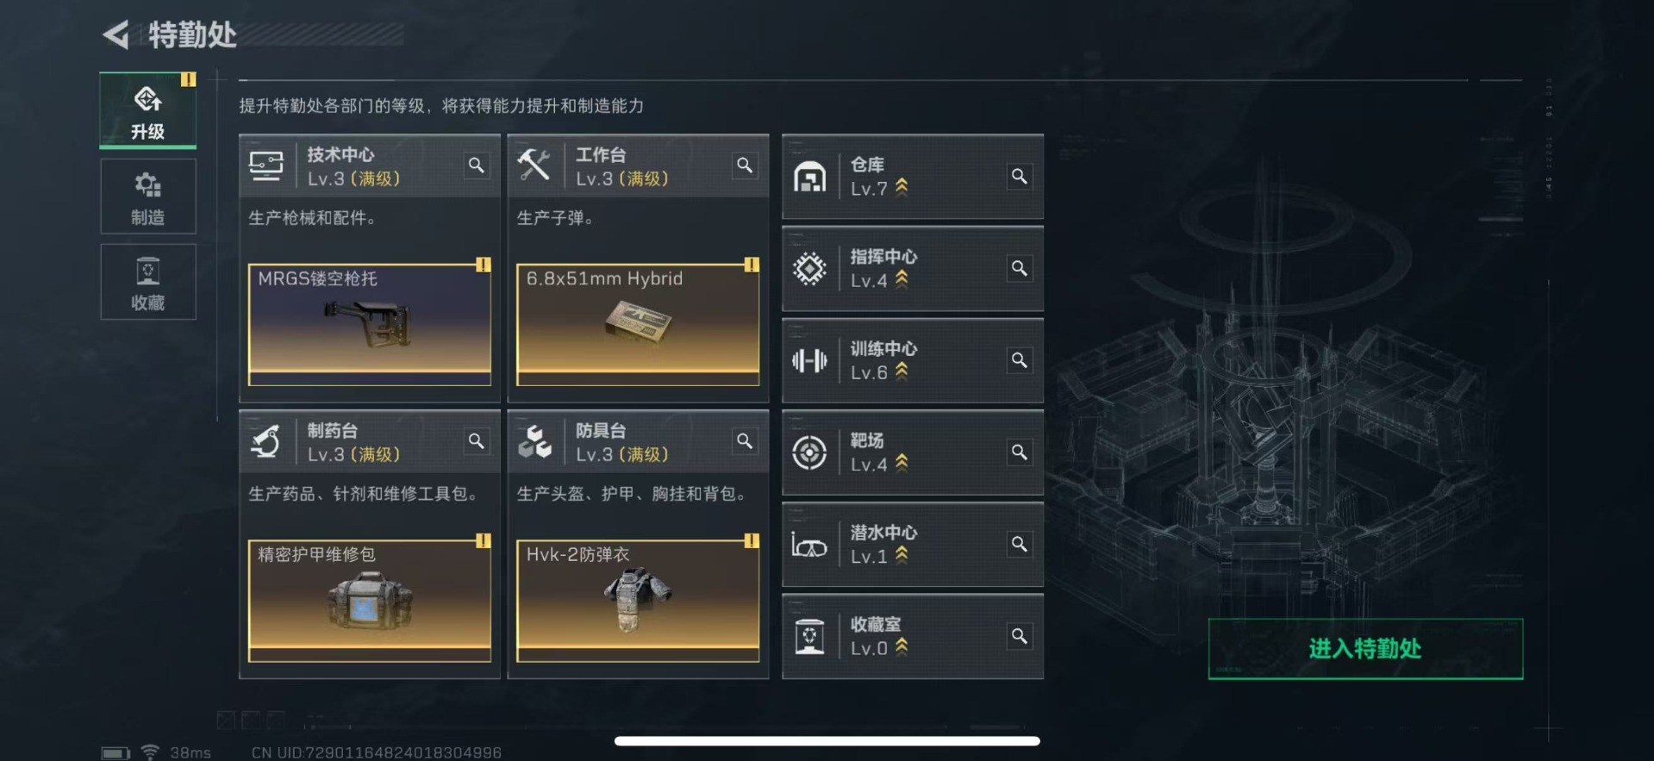
Task: Select the Hvk-2防弹衣 item card
Action: tap(638, 601)
